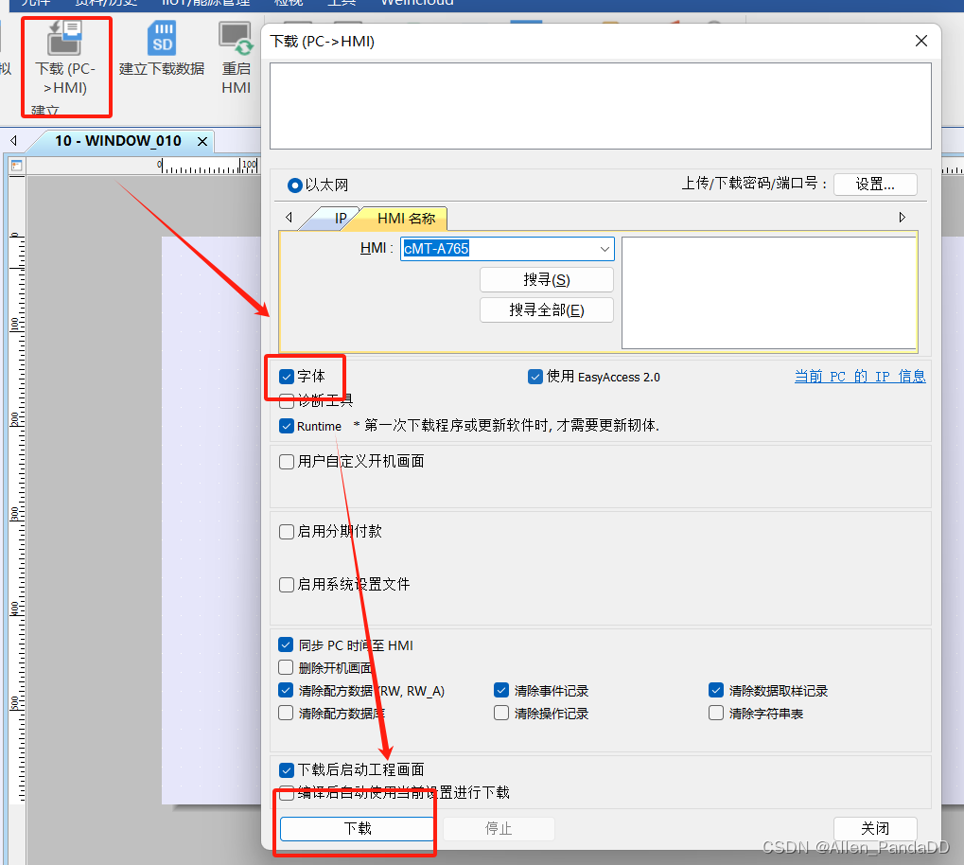Toggle 下载后启动工程画面 checkbox

coord(287,770)
